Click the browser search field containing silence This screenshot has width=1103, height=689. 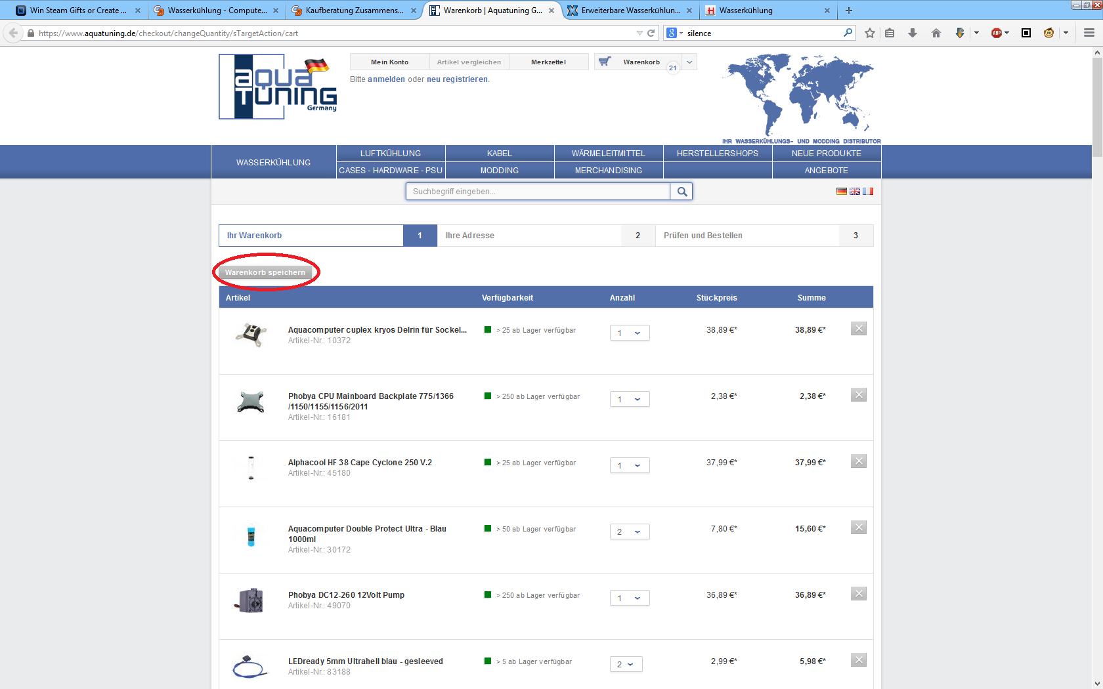(763, 33)
